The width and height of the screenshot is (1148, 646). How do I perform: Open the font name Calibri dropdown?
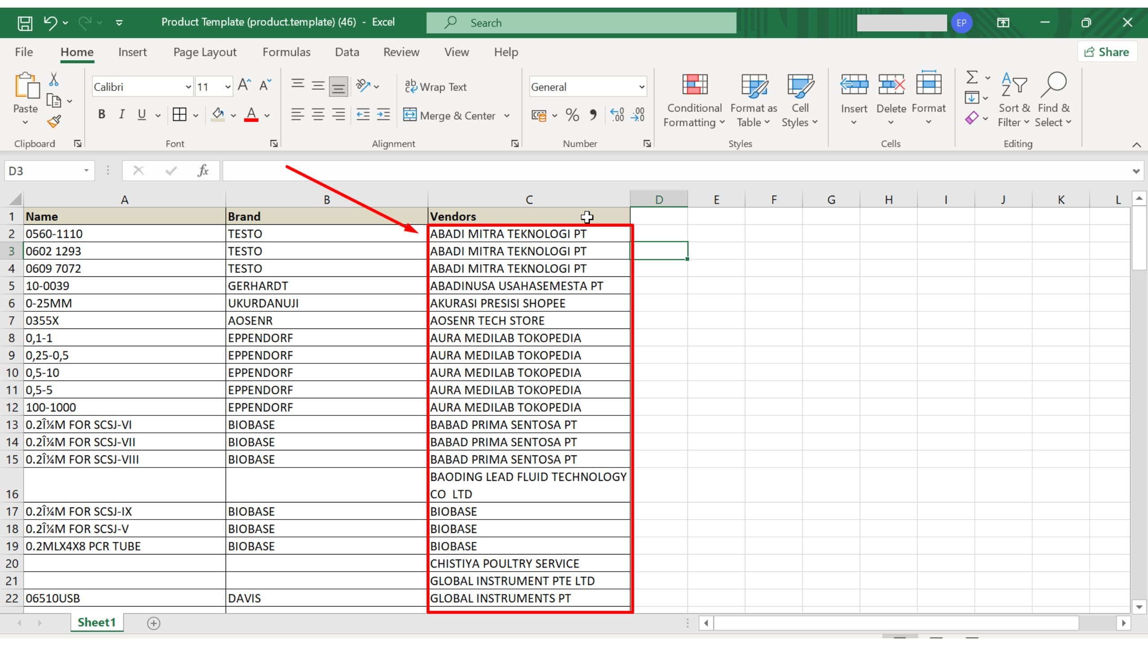[x=188, y=87]
